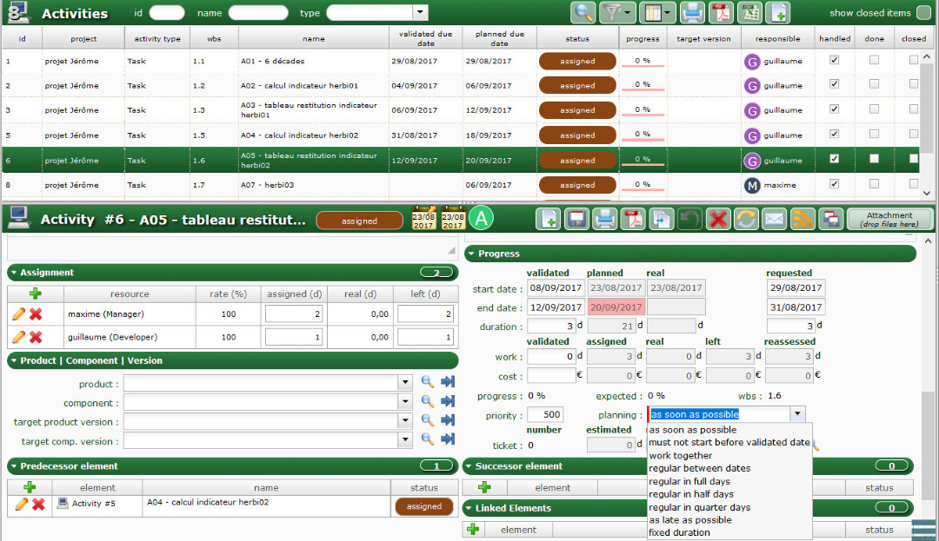
Task: Copy the activity using the copy icon
Action: [661, 220]
